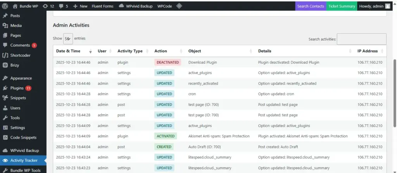397x173 pixels.
Task: Sort table by Action column
Action: 168,51
